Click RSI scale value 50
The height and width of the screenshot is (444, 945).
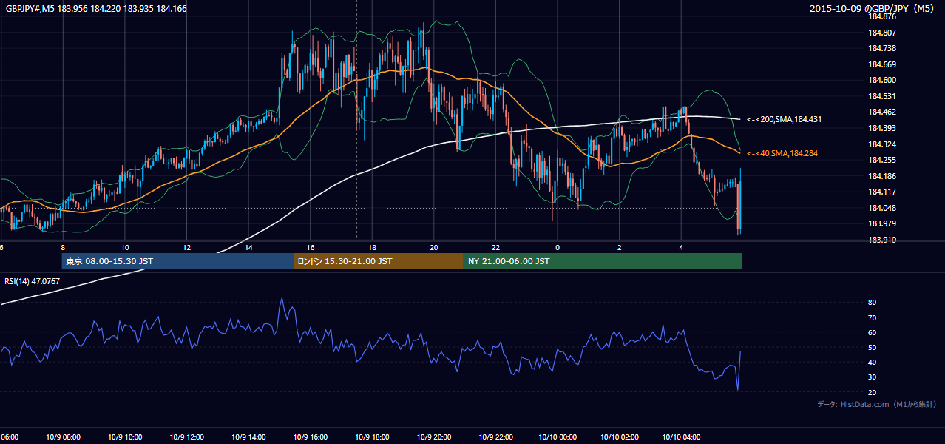872,347
